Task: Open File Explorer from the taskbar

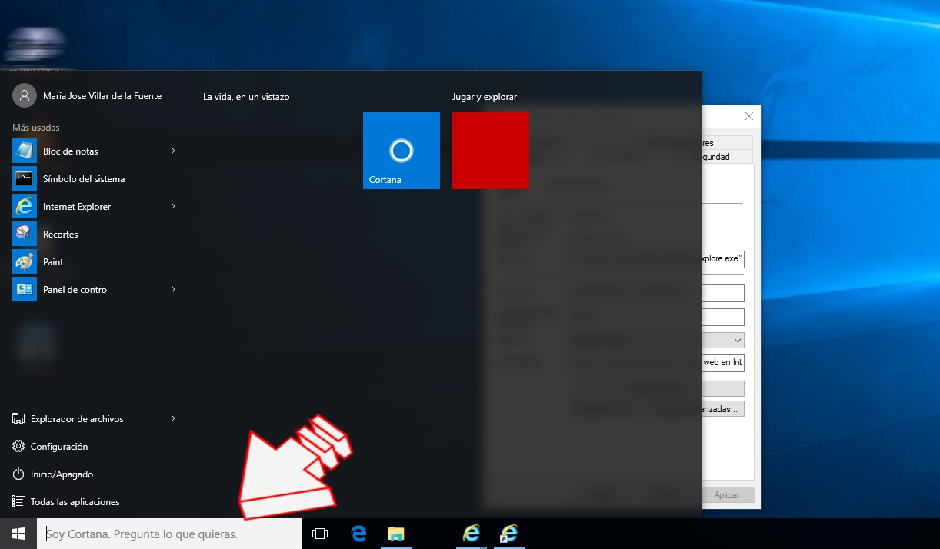Action: [395, 534]
